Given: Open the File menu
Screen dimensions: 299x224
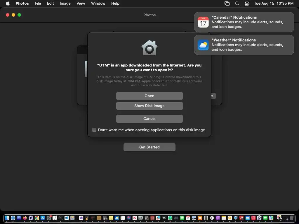Looking at the screenshot, I should pos(38,3).
